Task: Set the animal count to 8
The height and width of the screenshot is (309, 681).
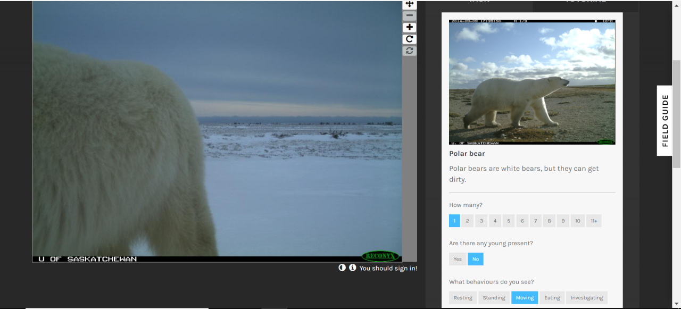Action: pos(549,221)
